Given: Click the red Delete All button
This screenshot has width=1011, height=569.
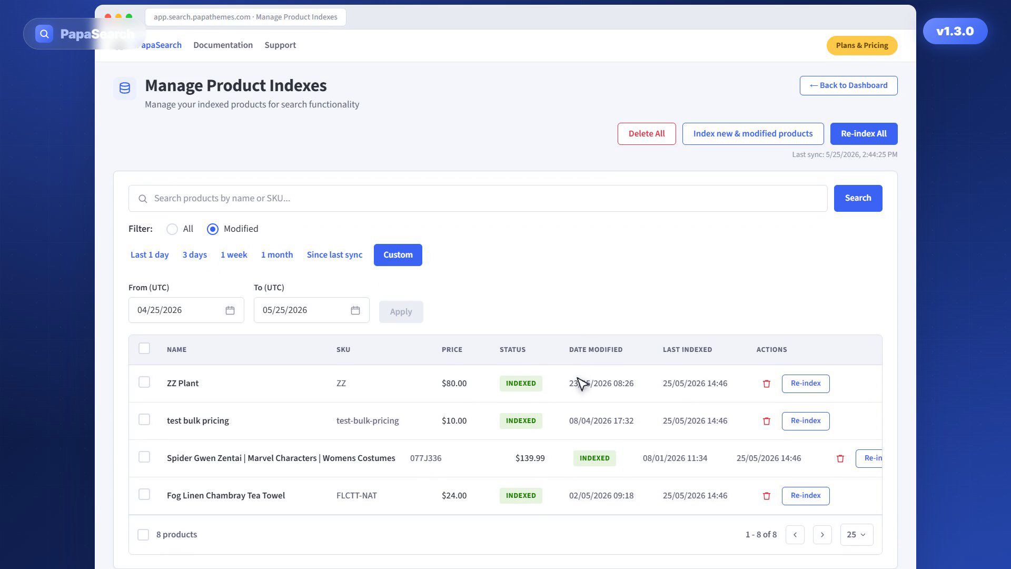Looking at the screenshot, I should 647,134.
